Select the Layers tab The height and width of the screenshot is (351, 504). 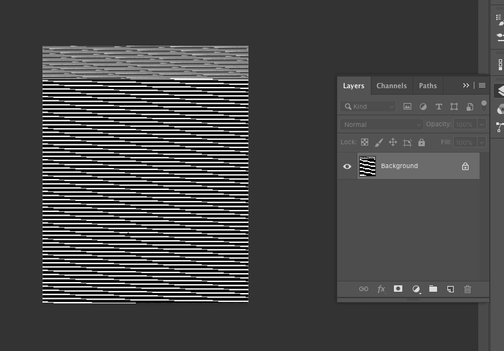353,86
